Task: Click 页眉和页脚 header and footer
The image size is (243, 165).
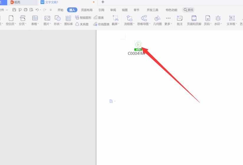Action: 194,20
